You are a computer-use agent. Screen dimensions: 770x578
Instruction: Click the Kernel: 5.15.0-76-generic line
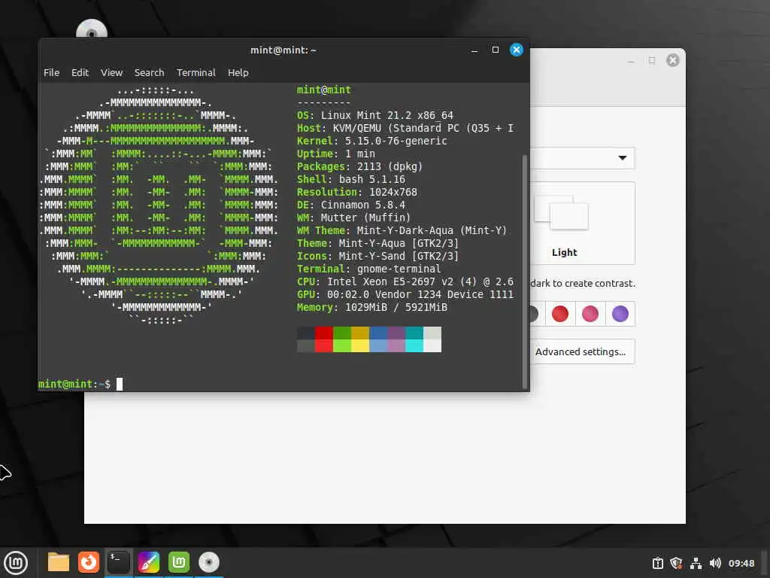pos(371,141)
